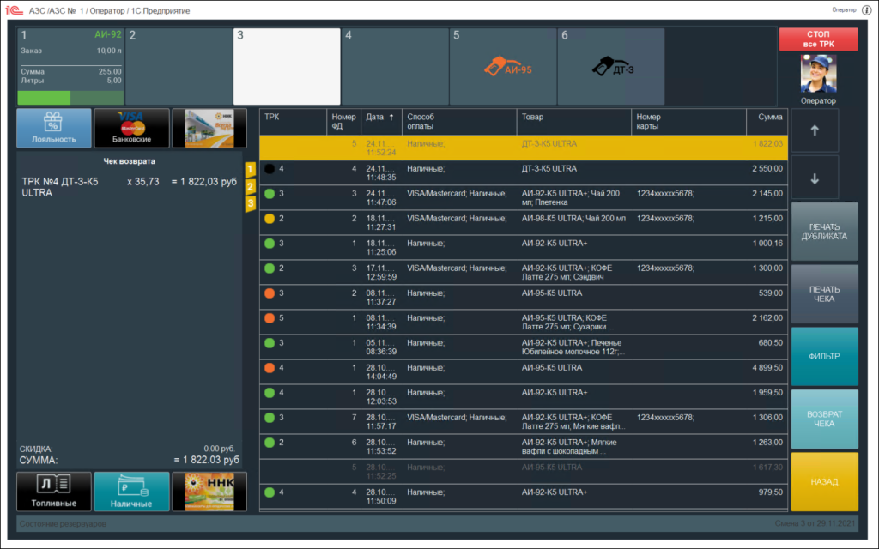Select Наличные cash payment button
The width and height of the screenshot is (879, 549).
pos(131,492)
